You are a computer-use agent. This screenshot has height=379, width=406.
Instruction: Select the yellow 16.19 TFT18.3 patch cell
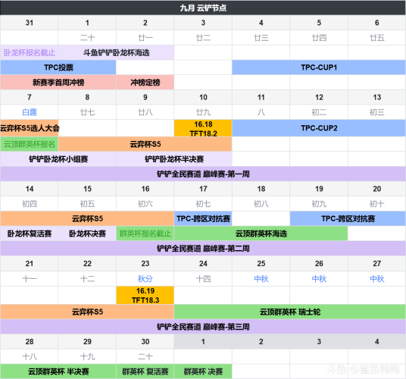pyautogui.click(x=145, y=296)
